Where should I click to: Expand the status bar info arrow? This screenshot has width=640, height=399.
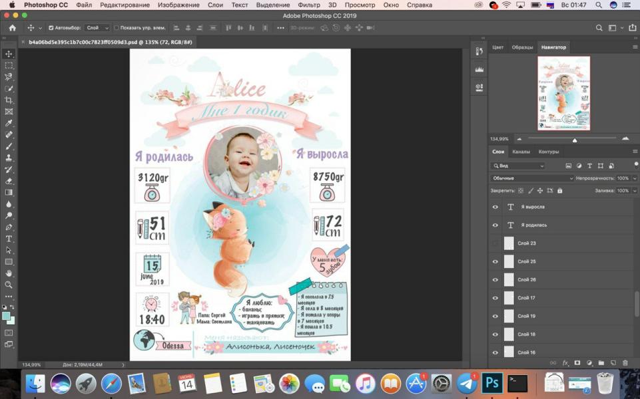[123, 365]
